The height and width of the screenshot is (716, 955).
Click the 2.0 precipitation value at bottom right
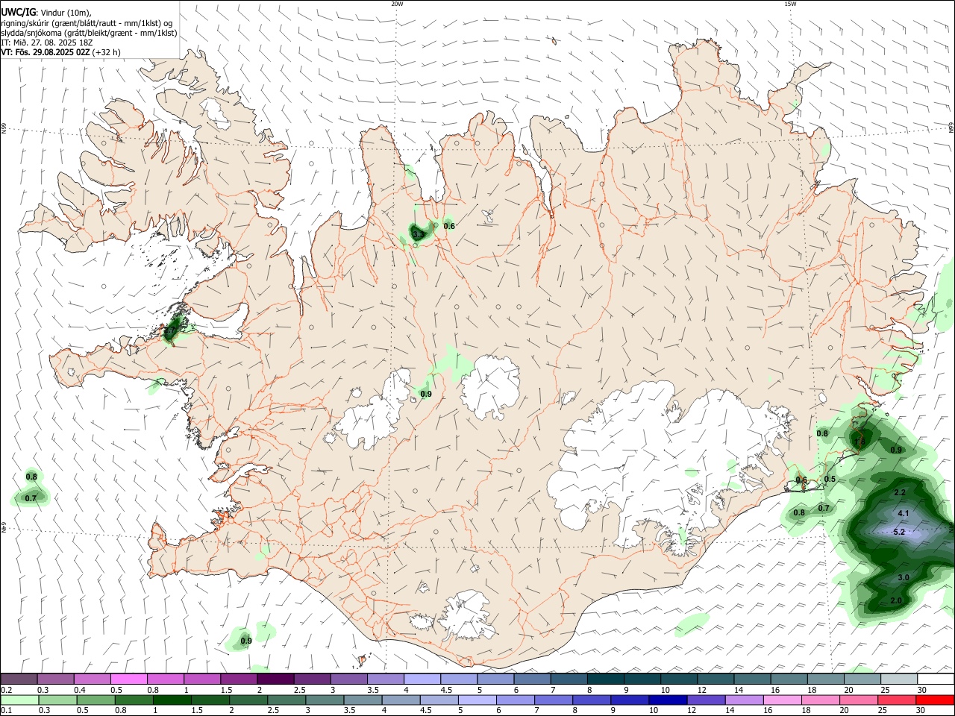point(896,600)
